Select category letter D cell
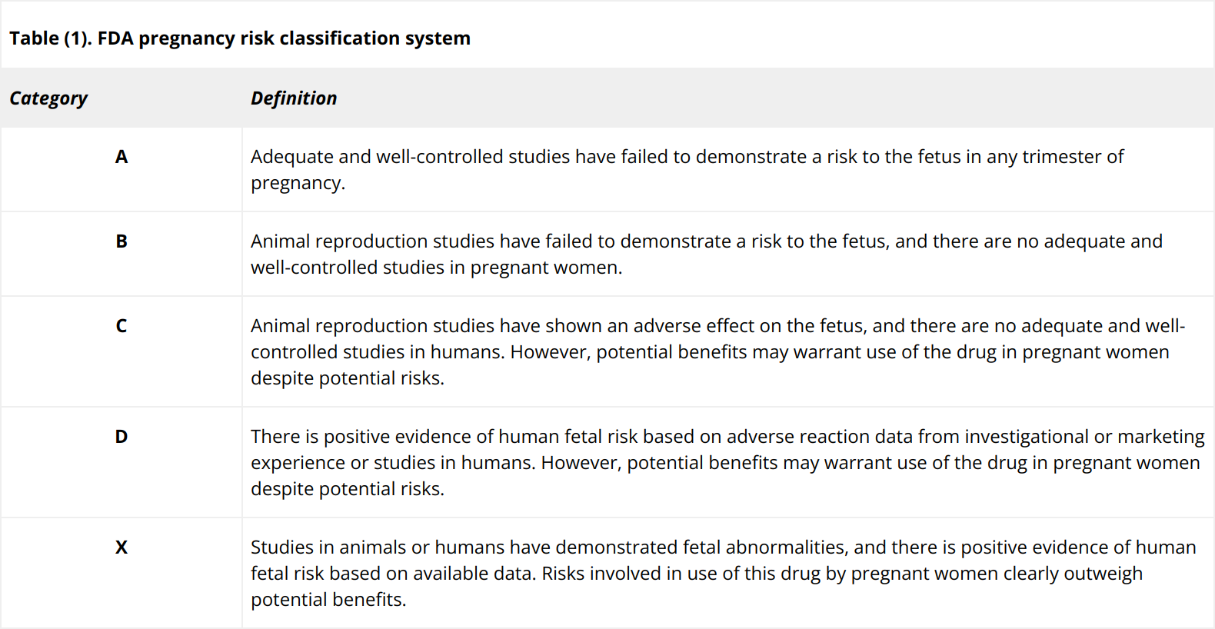 point(121,437)
